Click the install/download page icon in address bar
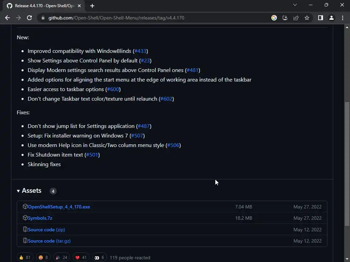 [285, 18]
